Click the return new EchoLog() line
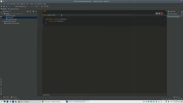183x103 pixels. (x=56, y=21)
